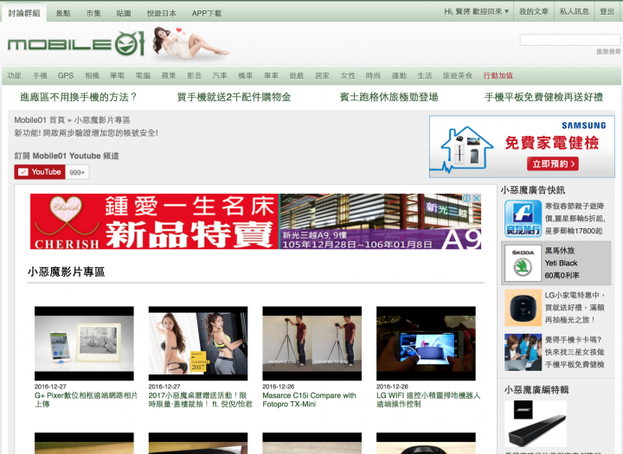The image size is (623, 454).
Task: Open the LG robot vacuum ad image
Action: coord(523,308)
